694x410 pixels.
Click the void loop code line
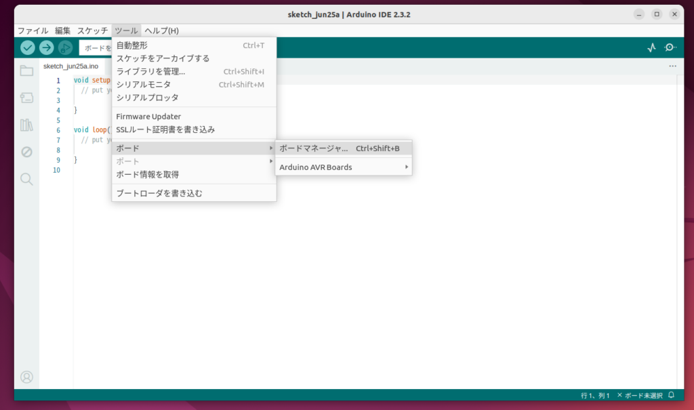(x=91, y=129)
